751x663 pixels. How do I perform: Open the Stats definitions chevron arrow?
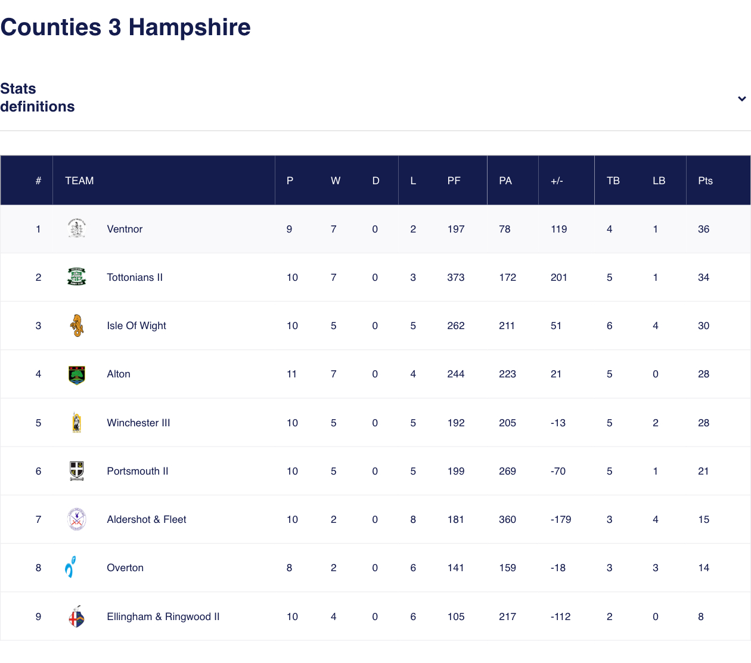pyautogui.click(x=741, y=98)
